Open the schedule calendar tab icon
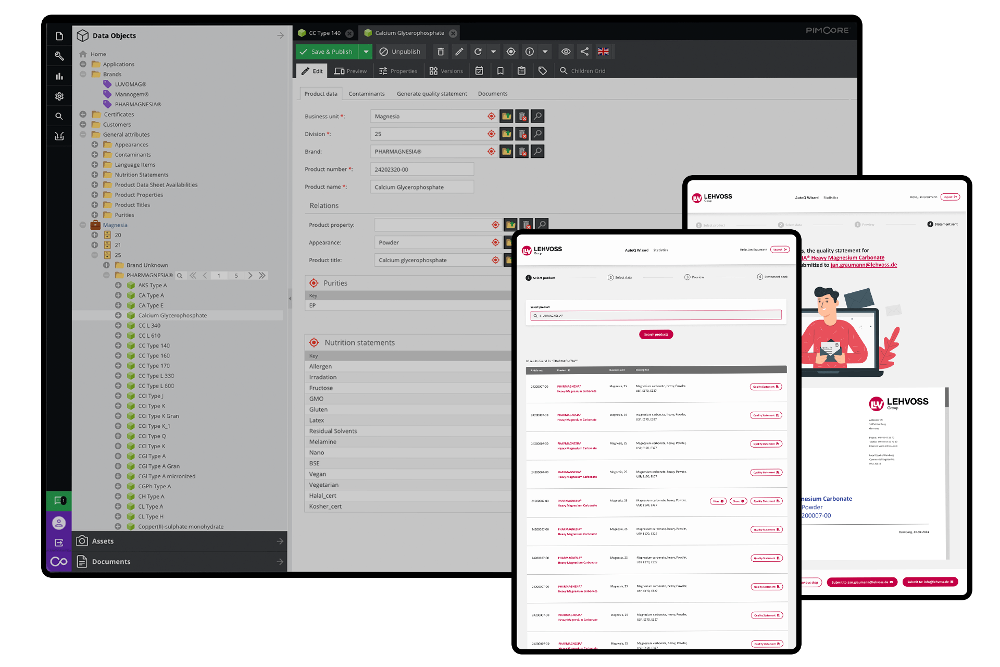 pyautogui.click(x=480, y=71)
